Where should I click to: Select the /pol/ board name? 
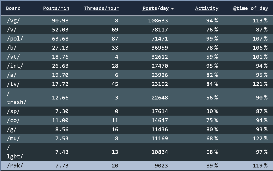15,39
